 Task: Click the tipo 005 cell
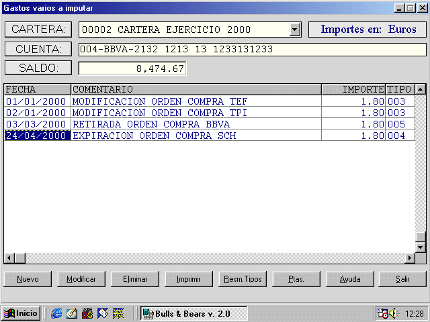[400, 124]
